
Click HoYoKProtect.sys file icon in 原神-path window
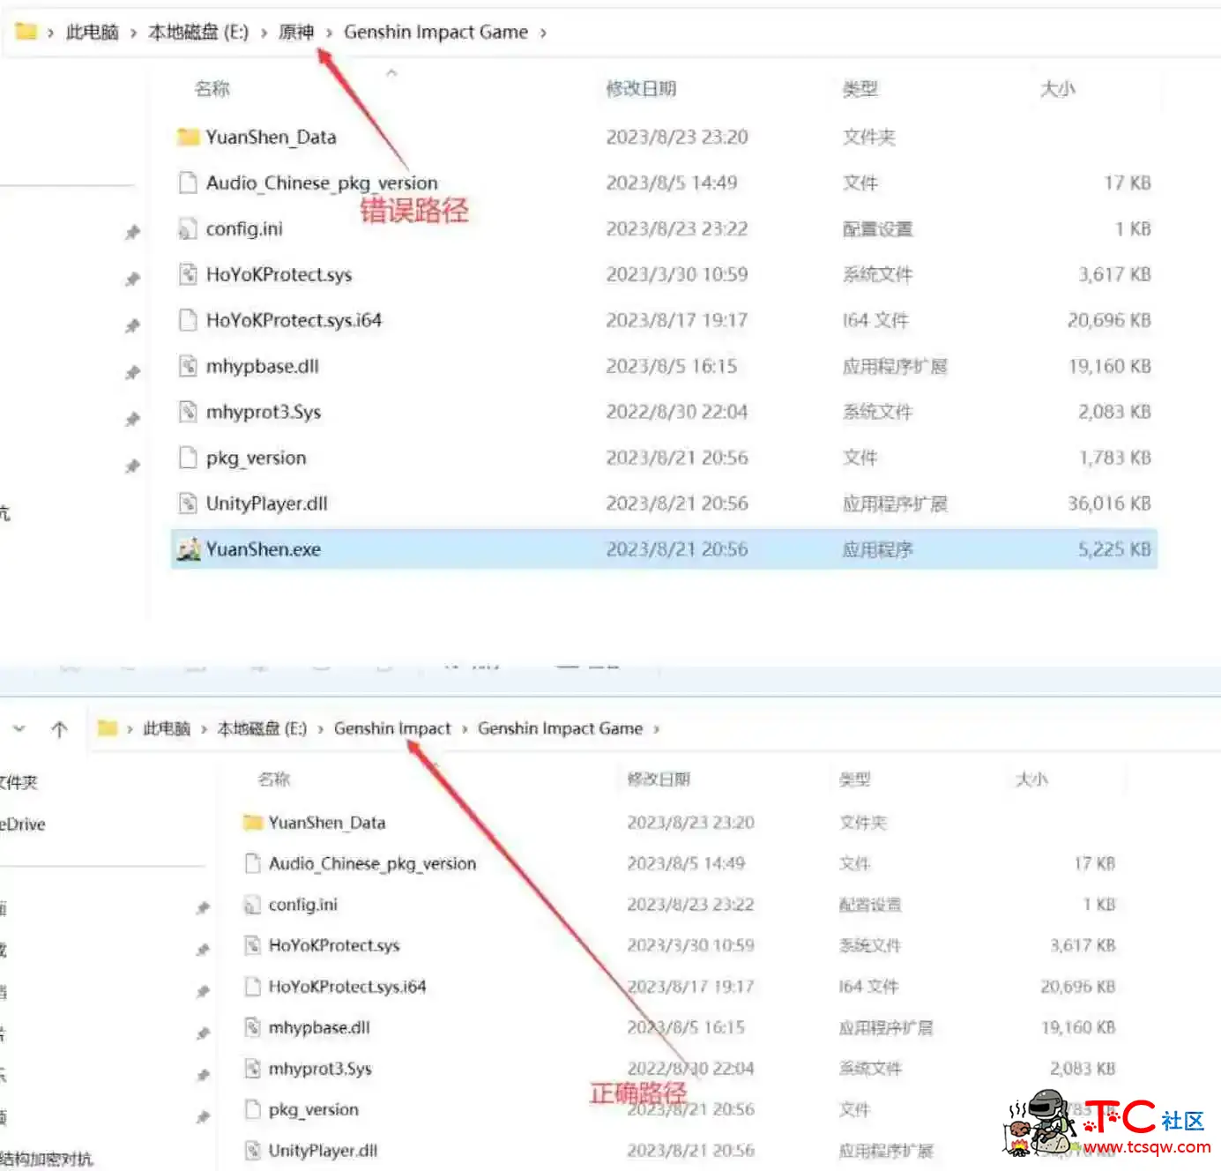click(x=188, y=274)
